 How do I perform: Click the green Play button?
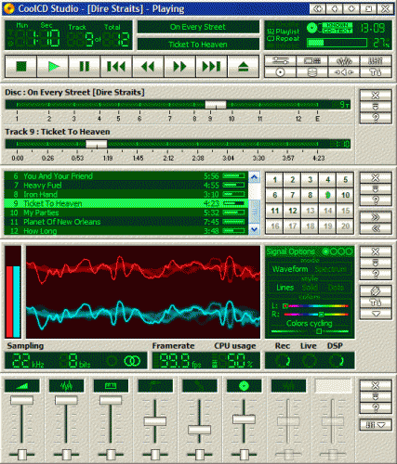[53, 66]
